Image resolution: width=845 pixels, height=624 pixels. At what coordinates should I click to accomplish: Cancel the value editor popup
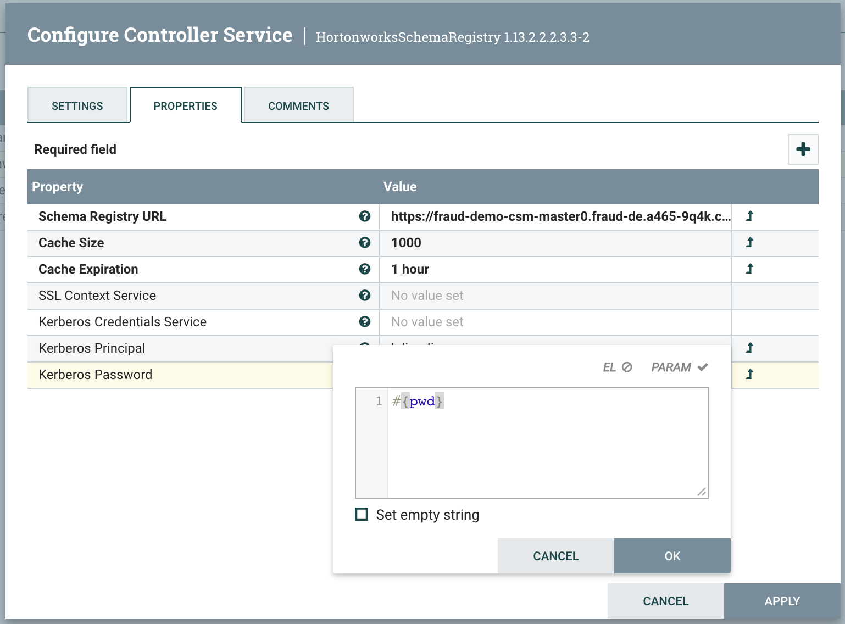pos(556,556)
